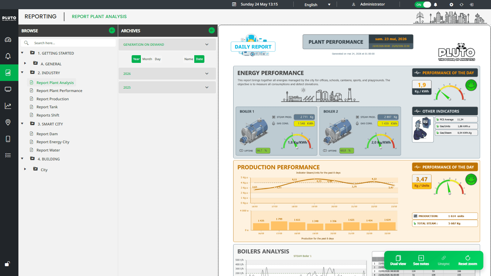This screenshot has width=491, height=276.
Task: Select the Day grouping option
Action: tap(158, 59)
